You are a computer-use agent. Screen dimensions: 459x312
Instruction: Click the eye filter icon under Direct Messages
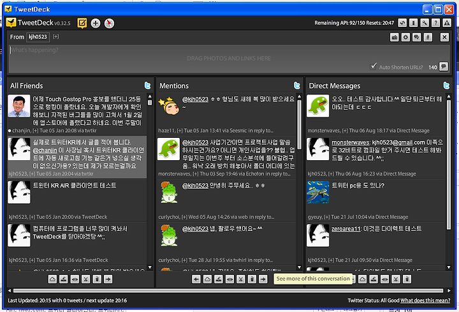click(x=384, y=279)
